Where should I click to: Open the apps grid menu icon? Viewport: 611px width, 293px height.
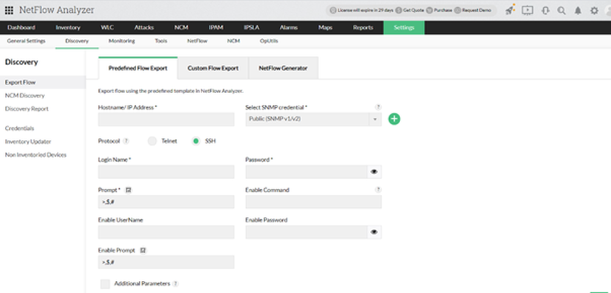click(9, 10)
